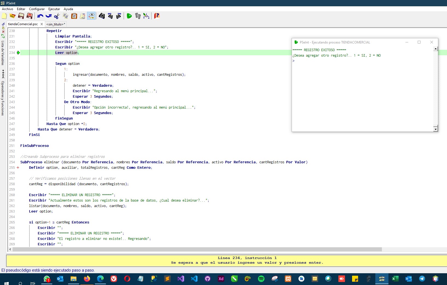Click the find previous binoculars icon
Viewport: 447px width, 285px height.
point(110,16)
